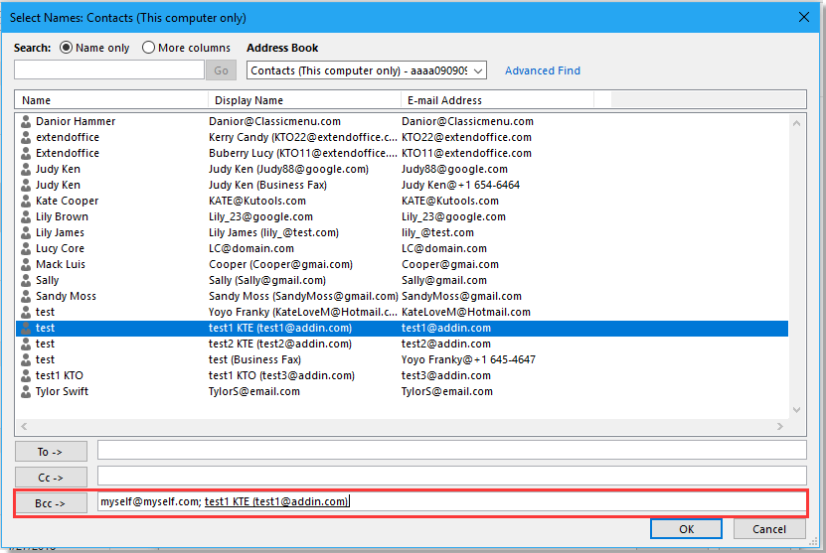This screenshot has width=826, height=553.
Task: Select the Name only radio button
Action: [67, 48]
